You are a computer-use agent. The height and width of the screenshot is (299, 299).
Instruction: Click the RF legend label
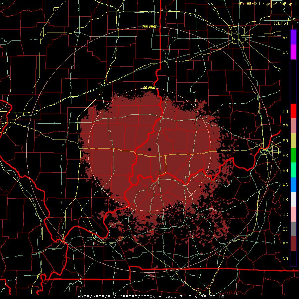coord(285,37)
